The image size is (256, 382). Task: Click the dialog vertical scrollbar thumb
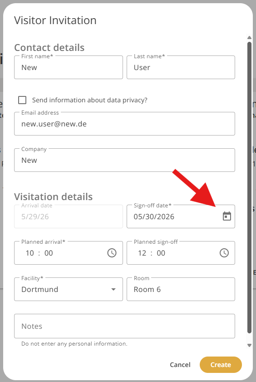click(x=249, y=187)
